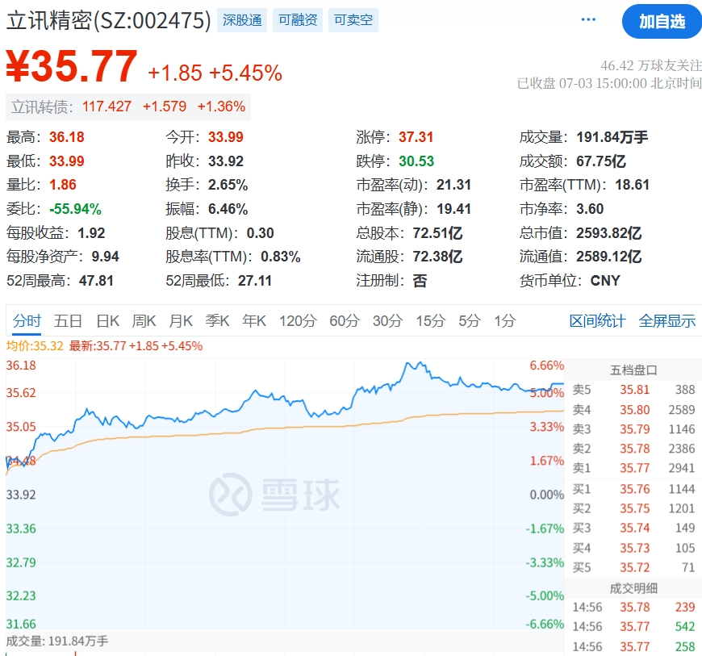
Task: Select the 120分 chart tab
Action: pyautogui.click(x=299, y=321)
